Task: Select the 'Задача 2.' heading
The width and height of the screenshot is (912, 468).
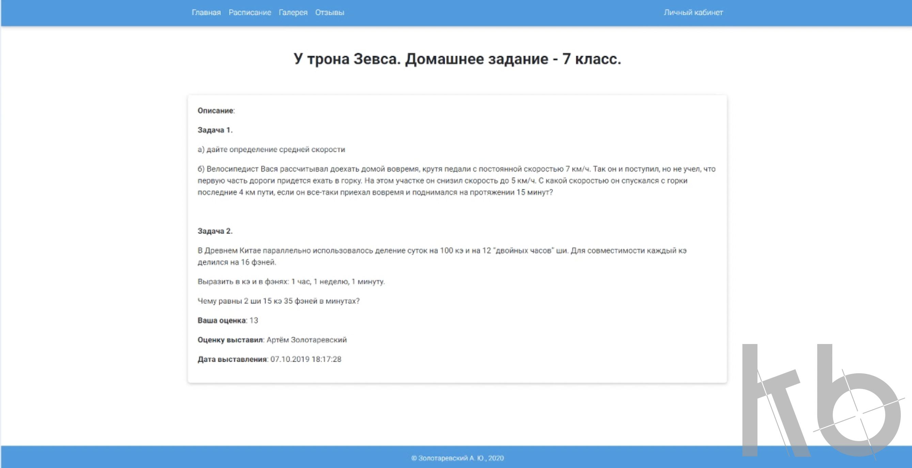Action: pos(215,231)
